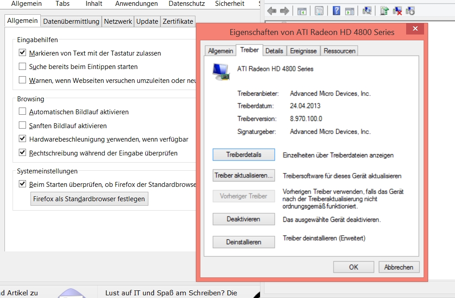Click the driver date value 24.04.2013
The image size is (455, 298).
click(305, 106)
